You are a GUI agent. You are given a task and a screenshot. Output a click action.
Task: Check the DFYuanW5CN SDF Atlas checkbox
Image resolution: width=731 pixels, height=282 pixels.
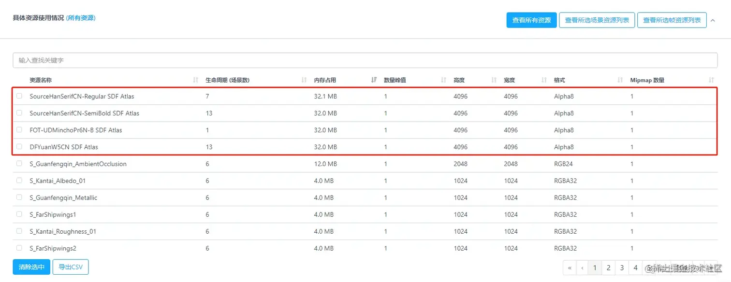(19, 147)
